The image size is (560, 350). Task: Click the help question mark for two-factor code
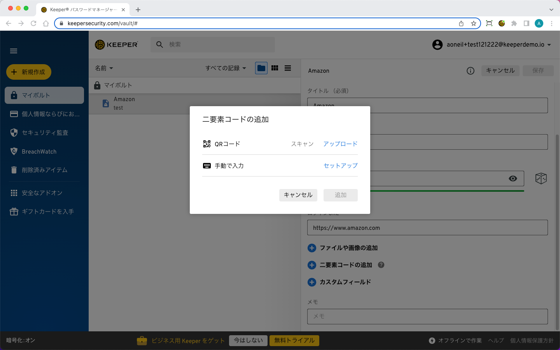click(x=381, y=265)
